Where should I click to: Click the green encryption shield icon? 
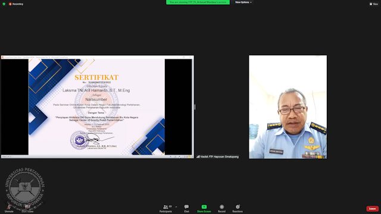tap(4, 4)
